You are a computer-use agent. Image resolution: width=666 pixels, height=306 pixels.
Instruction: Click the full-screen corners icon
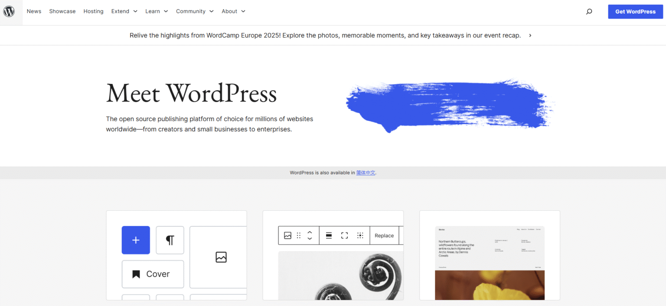point(345,235)
